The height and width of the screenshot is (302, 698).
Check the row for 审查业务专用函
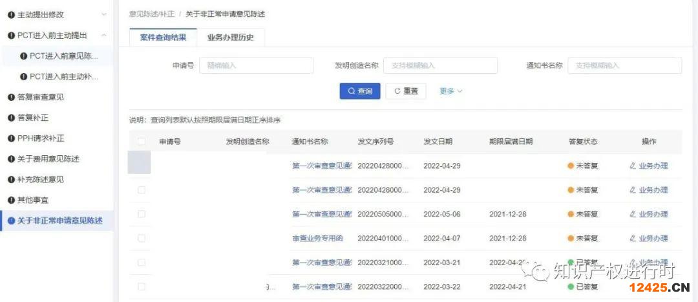[142, 238]
